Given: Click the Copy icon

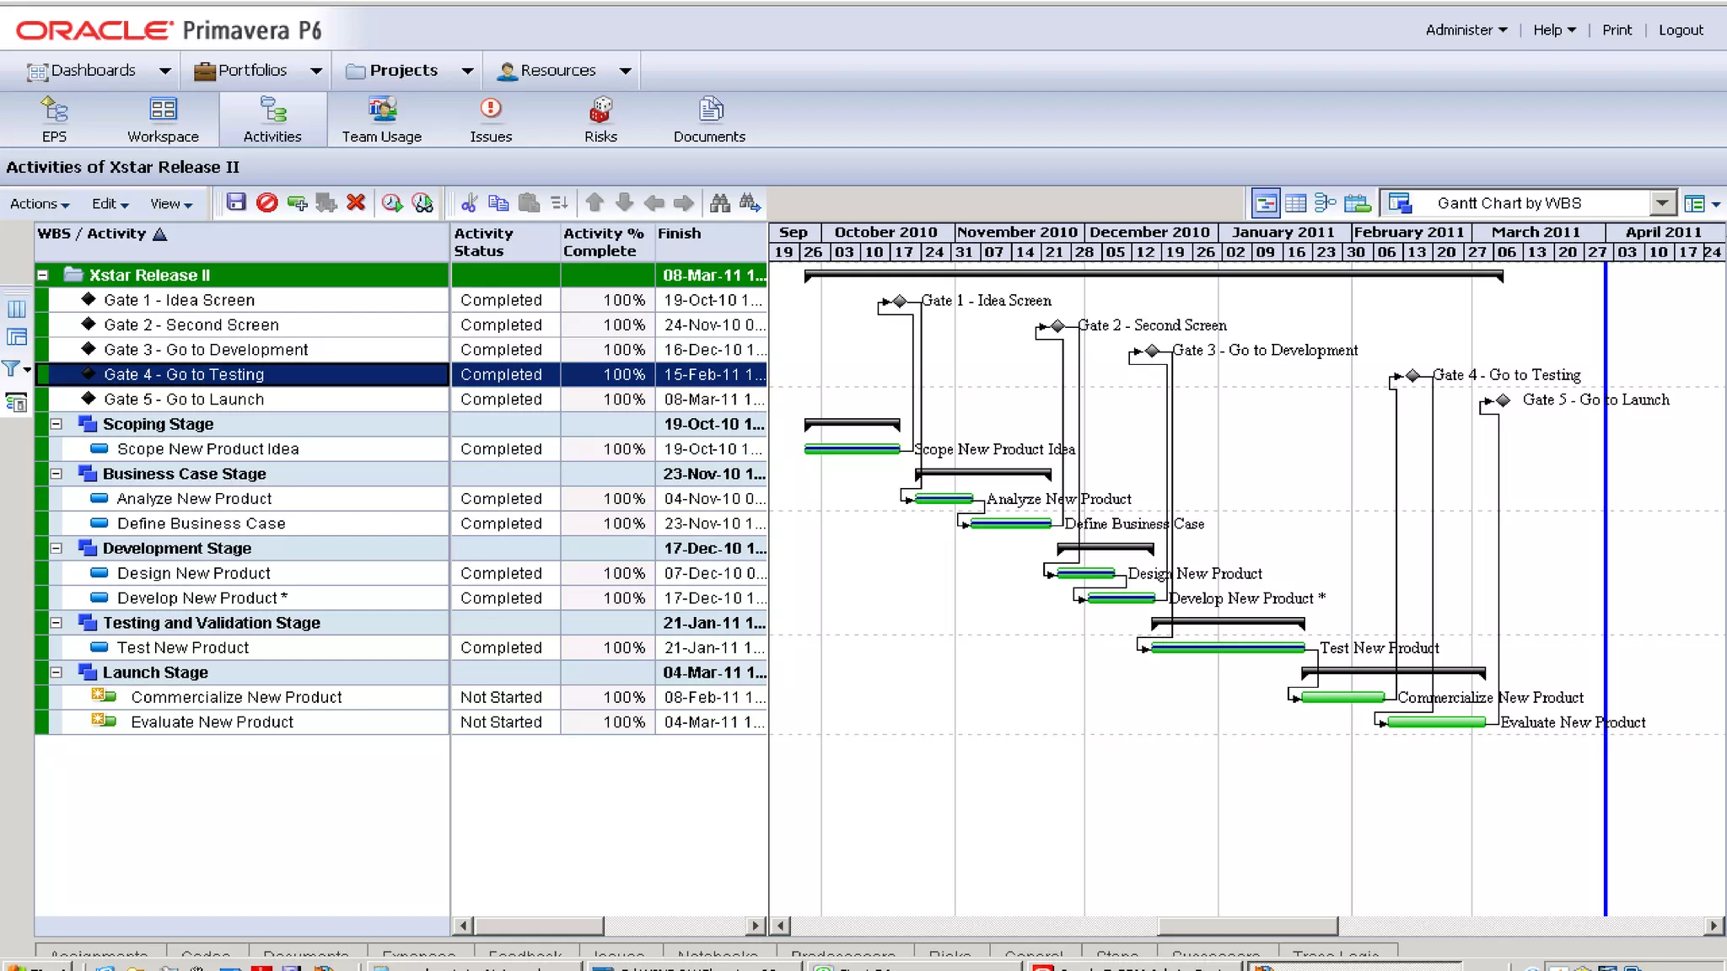Looking at the screenshot, I should (498, 202).
